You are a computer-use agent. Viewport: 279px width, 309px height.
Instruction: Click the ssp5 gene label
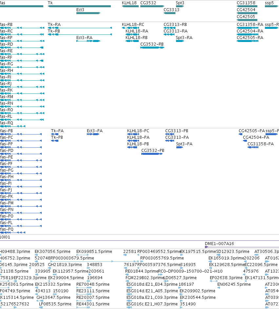(x=269, y=3)
